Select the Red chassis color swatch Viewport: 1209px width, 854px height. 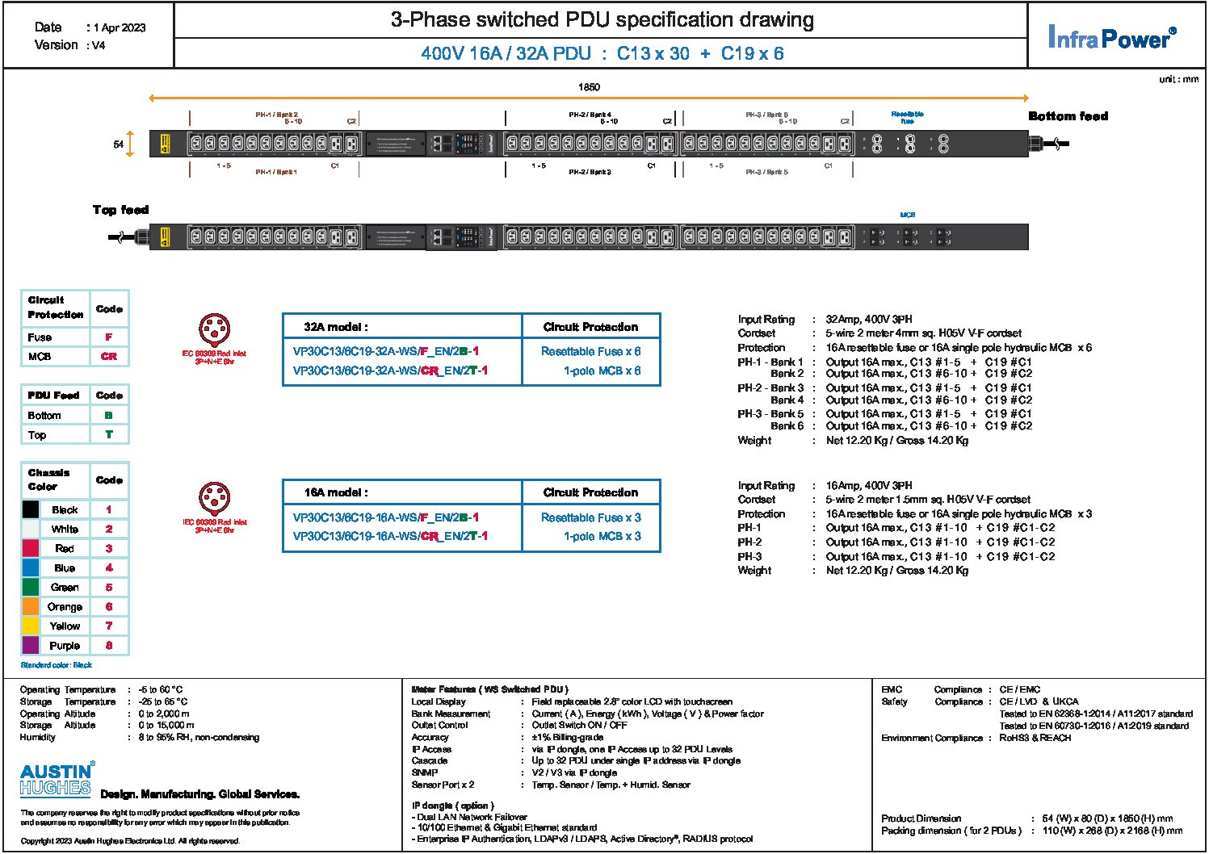point(30,548)
